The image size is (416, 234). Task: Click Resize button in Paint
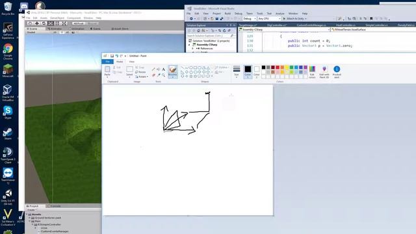click(140, 72)
